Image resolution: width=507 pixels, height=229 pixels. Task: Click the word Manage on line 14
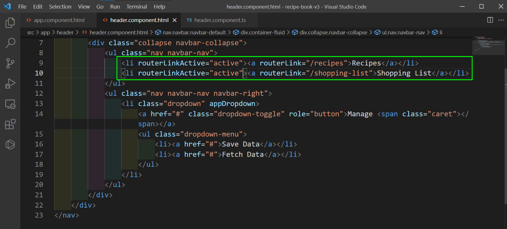360,114
